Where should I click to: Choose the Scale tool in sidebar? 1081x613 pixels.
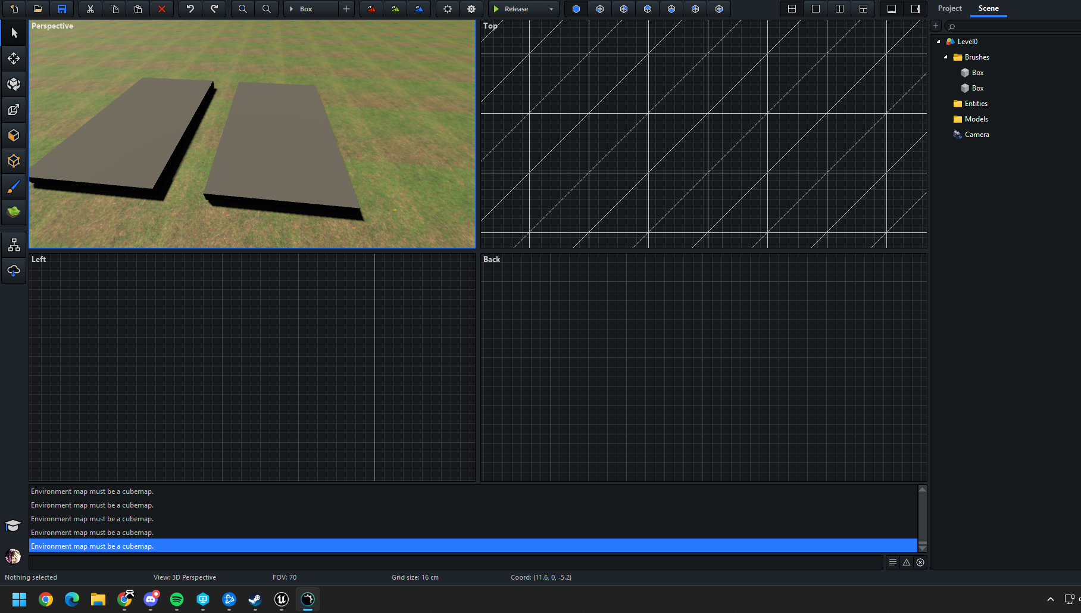point(14,110)
